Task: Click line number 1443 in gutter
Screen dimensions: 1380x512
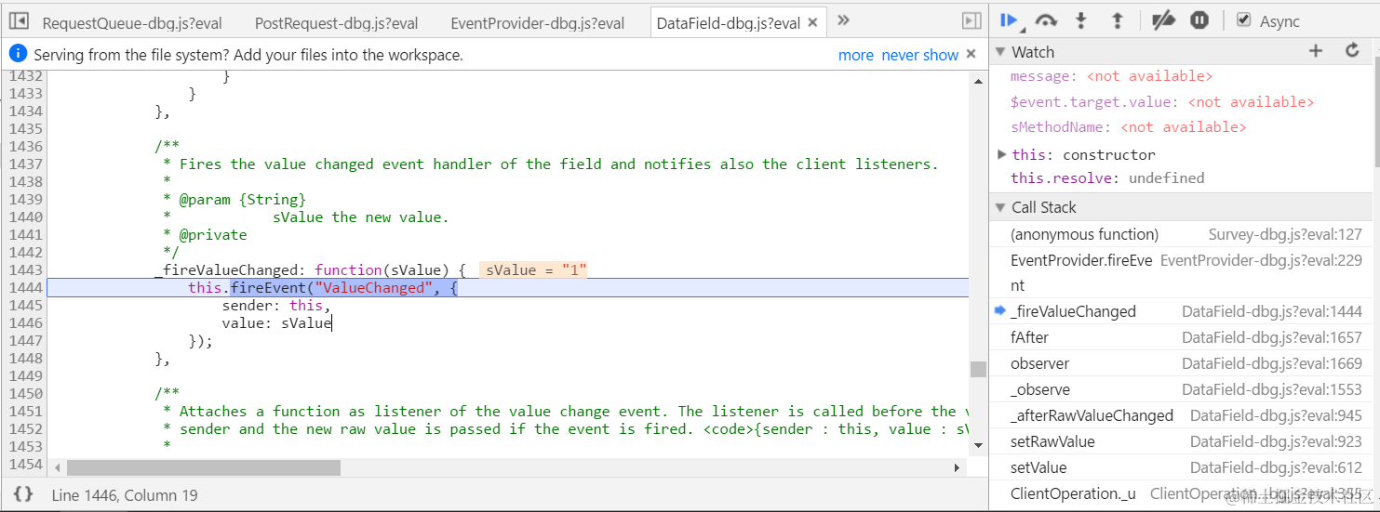Action: (25, 270)
